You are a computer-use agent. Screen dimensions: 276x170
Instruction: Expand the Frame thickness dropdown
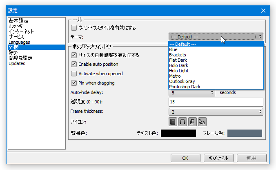(x=216, y=112)
